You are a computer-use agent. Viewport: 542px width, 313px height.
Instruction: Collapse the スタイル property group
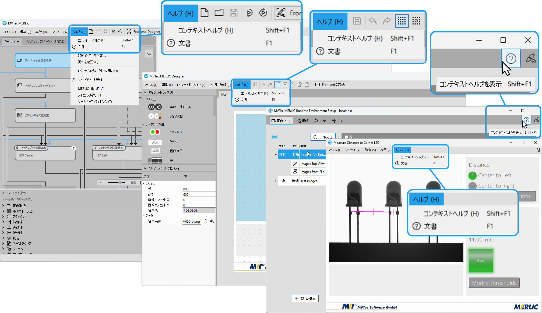[x=143, y=184]
